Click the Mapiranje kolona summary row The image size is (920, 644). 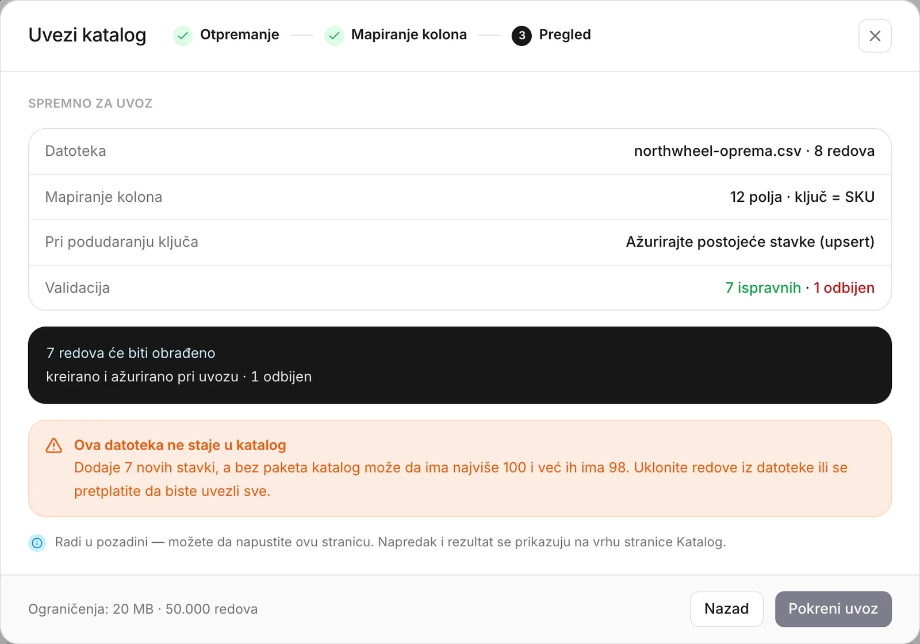click(460, 197)
